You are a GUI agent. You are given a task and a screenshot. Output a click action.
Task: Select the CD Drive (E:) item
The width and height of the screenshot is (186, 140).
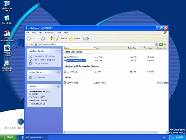71,72
